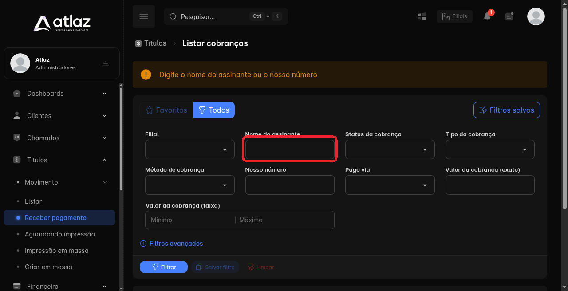
Task: Open the user avatar menu in header
Action: (x=536, y=16)
